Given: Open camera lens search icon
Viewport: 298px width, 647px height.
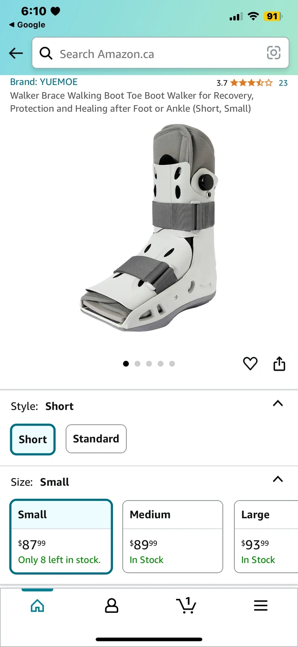Looking at the screenshot, I should tap(273, 53).
